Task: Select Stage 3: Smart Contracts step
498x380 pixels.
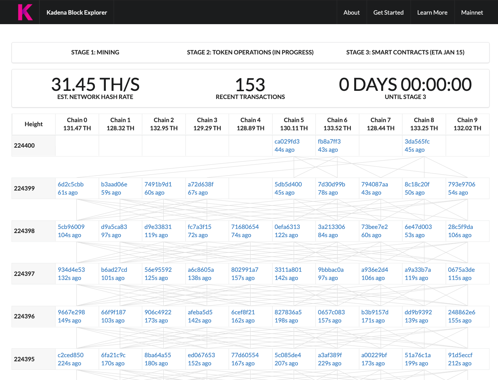Action: coord(405,52)
